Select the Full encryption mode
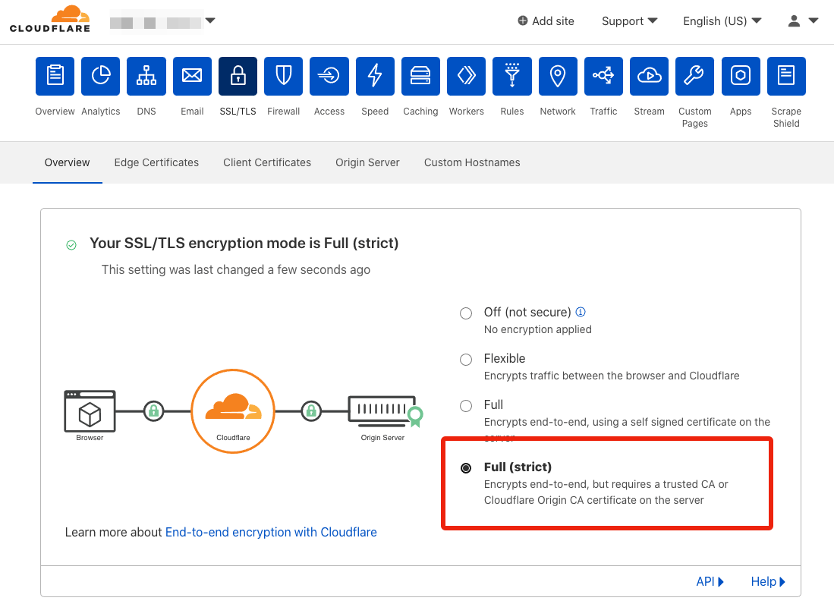 click(x=466, y=405)
